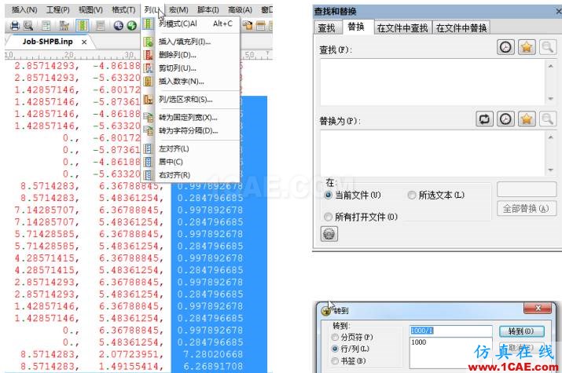Choose 左对齐(L) menu entry
Image resolution: width=562 pixels, height=373 pixels.
[x=191, y=148]
